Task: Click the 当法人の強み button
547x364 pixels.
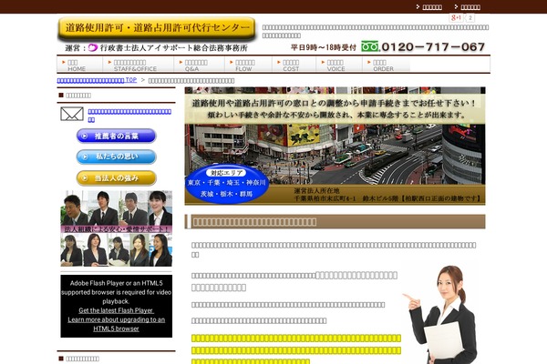Action: tap(116, 178)
